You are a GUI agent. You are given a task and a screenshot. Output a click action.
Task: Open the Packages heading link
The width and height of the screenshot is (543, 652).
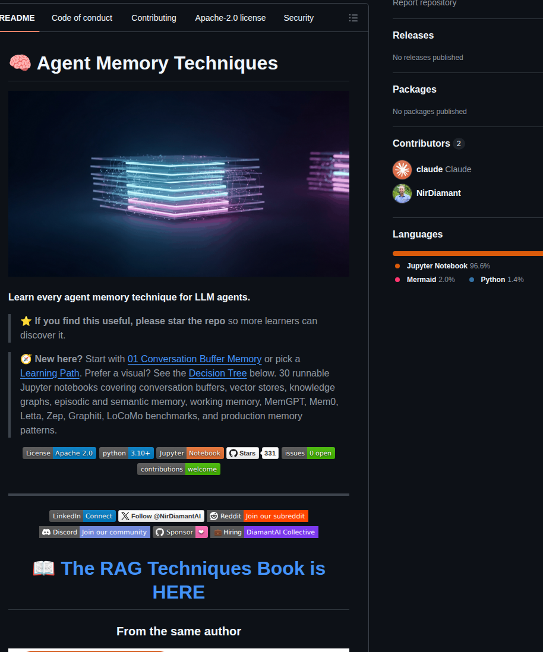coord(415,90)
